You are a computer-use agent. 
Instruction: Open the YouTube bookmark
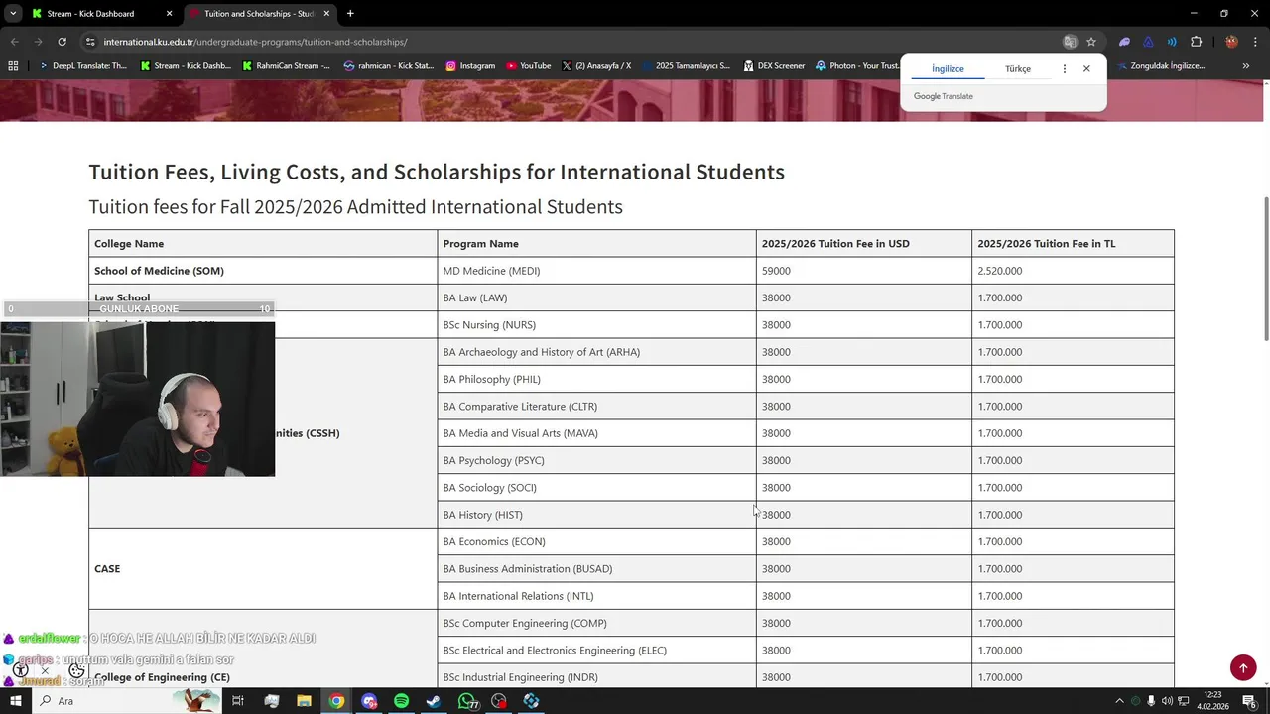(528, 66)
